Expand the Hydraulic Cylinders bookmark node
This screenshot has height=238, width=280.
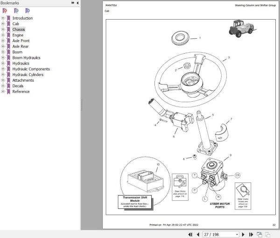click(3, 75)
